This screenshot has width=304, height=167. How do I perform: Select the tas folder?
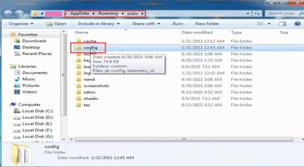point(87,105)
